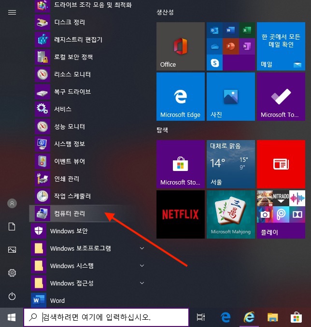Open the hamburger menu at top left
The width and height of the screenshot is (311, 327).
12,12
